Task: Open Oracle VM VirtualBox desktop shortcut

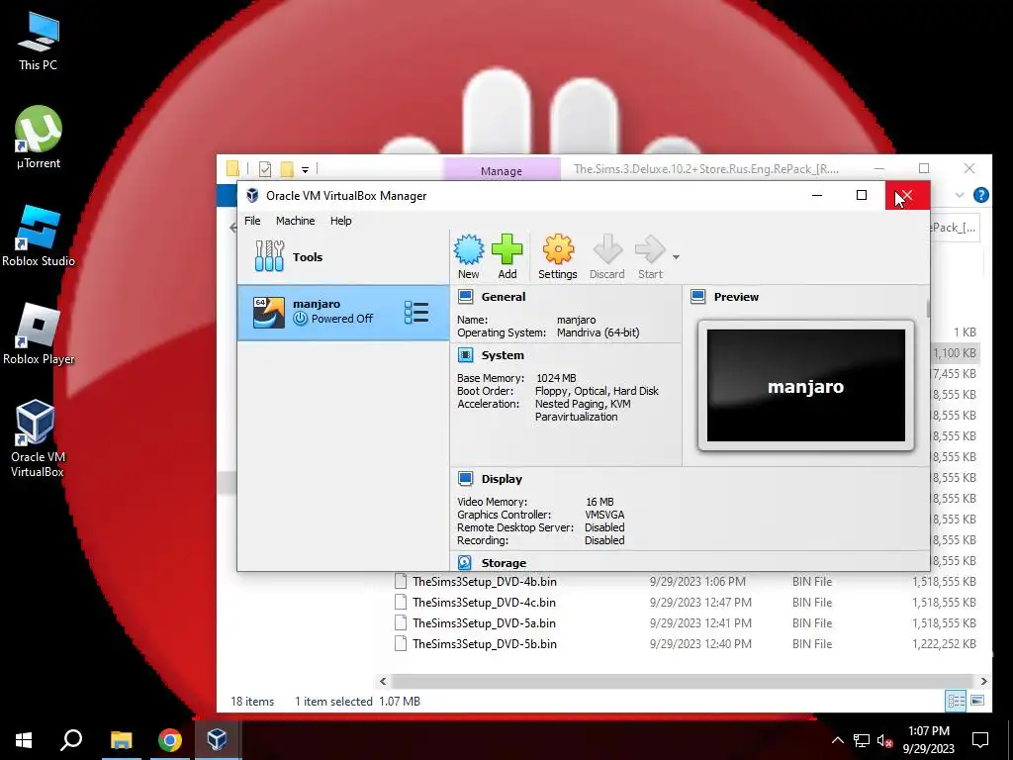Action: [x=38, y=438]
